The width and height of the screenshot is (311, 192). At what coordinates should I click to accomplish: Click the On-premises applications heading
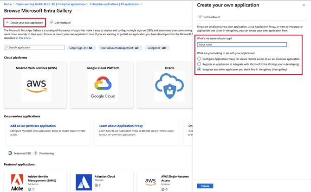pyautogui.click(x=22, y=116)
